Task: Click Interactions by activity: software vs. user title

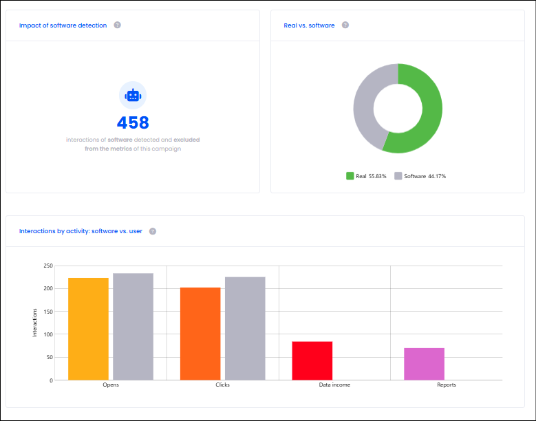Action: click(x=81, y=231)
